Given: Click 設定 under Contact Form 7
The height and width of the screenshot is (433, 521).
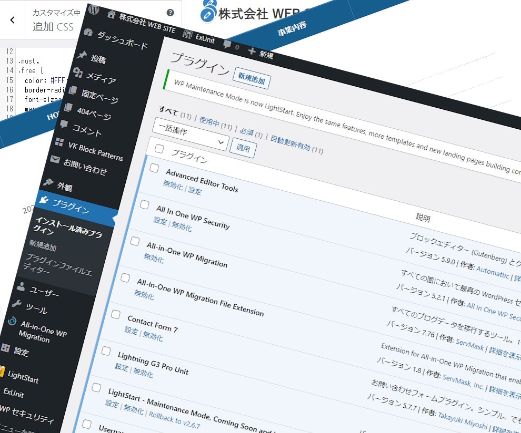Looking at the screenshot, I should click(131, 331).
